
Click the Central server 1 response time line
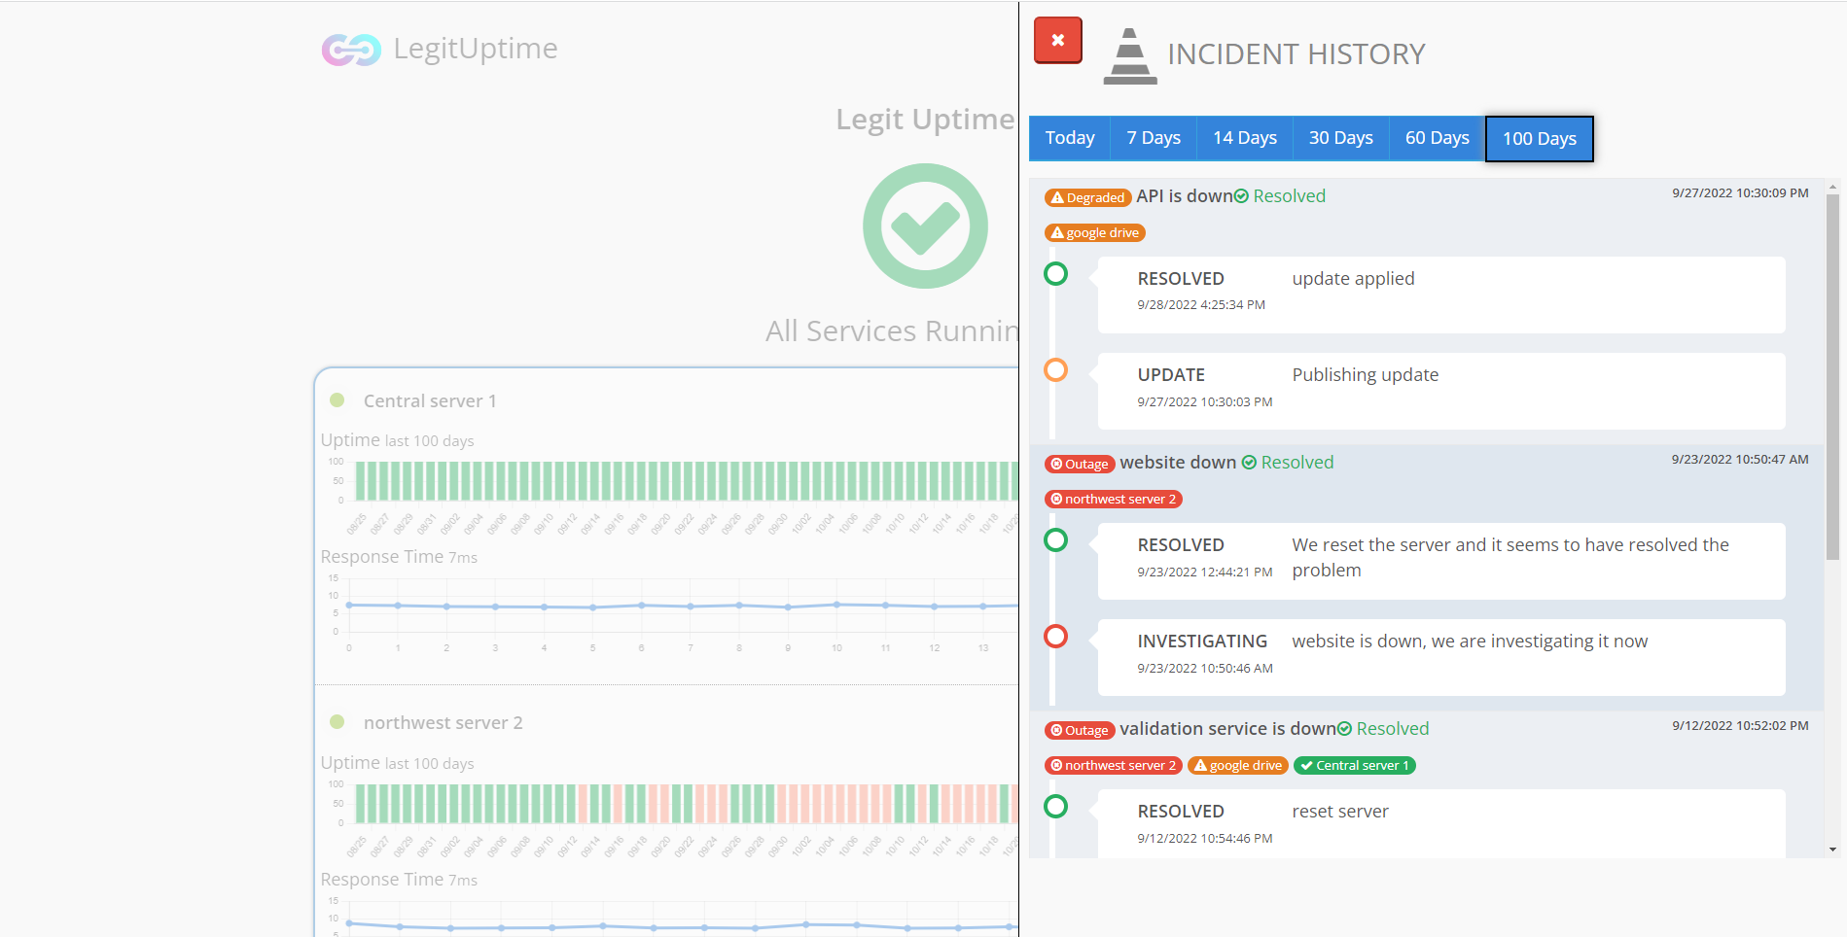click(x=683, y=607)
